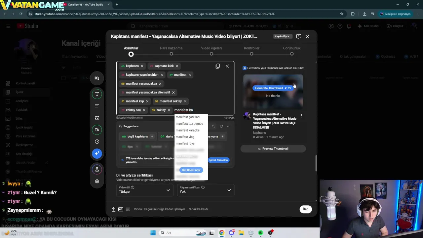Remove the 'zoktay saç' tag

[144, 110]
